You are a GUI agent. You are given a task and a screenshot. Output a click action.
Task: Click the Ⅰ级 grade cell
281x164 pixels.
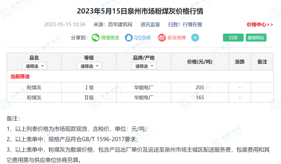[89, 87]
